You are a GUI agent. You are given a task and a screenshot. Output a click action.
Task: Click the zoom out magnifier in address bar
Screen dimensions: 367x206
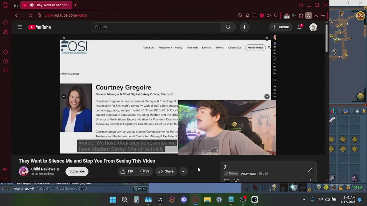240,15
